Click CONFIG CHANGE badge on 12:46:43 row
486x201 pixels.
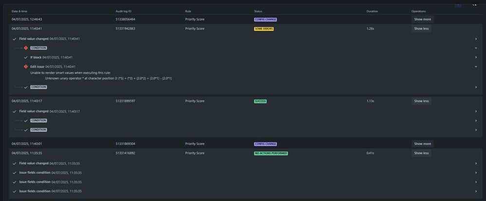pyautogui.click(x=265, y=19)
